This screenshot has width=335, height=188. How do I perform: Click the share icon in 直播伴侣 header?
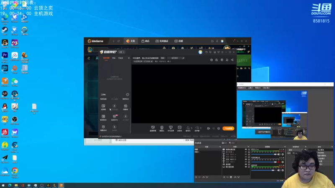pyautogui.click(x=232, y=60)
